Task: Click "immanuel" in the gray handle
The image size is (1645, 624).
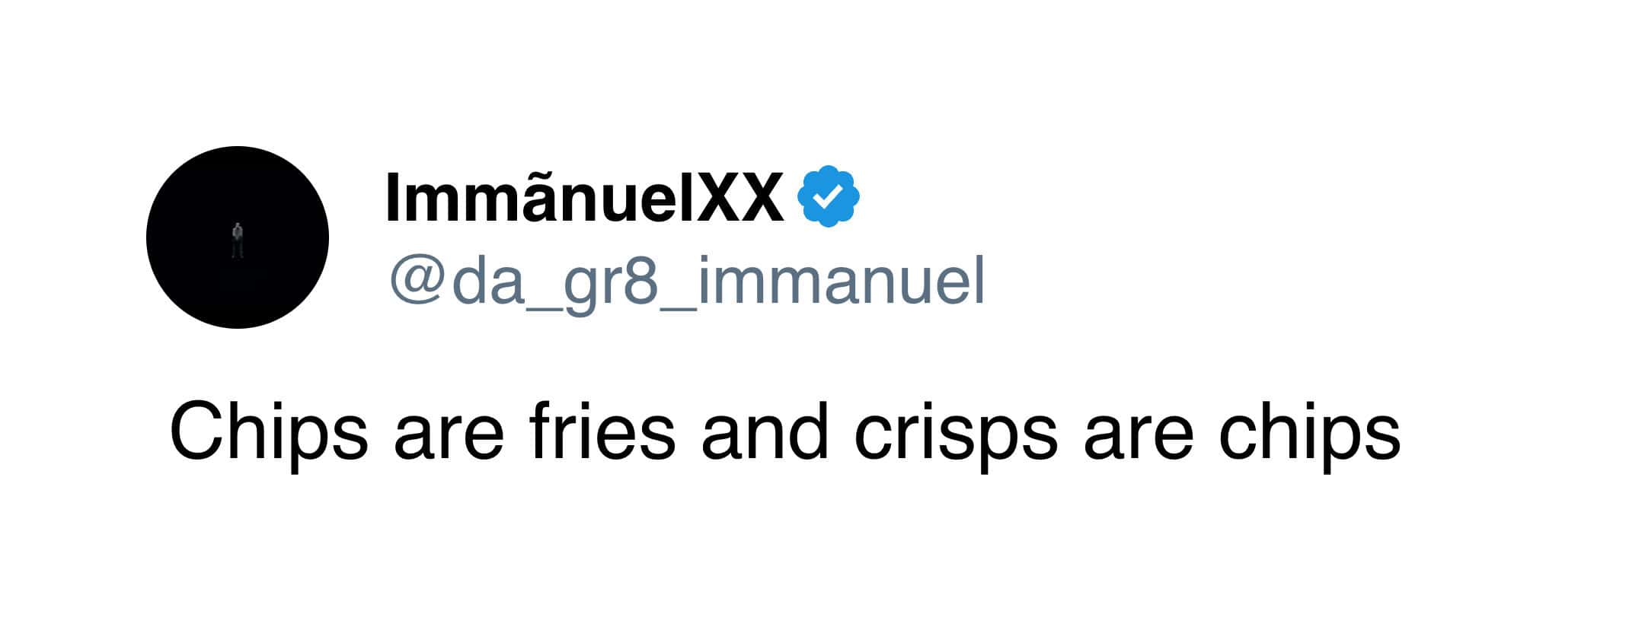Action: click(840, 282)
